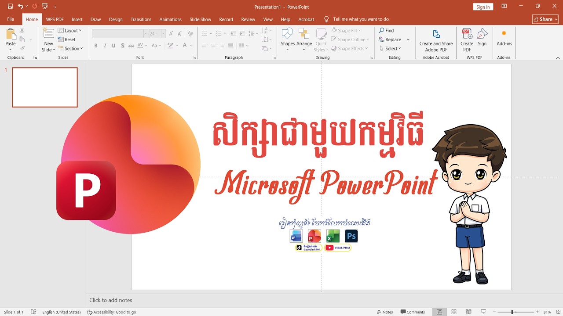
Task: Switch to the Design tab
Action: point(116,19)
